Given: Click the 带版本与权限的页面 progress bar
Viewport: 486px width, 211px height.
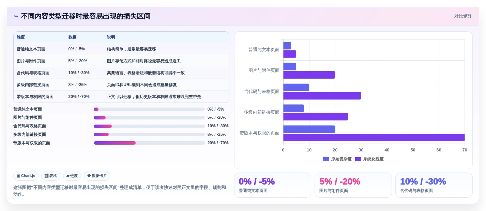Looking at the screenshot, I should click(x=149, y=143).
